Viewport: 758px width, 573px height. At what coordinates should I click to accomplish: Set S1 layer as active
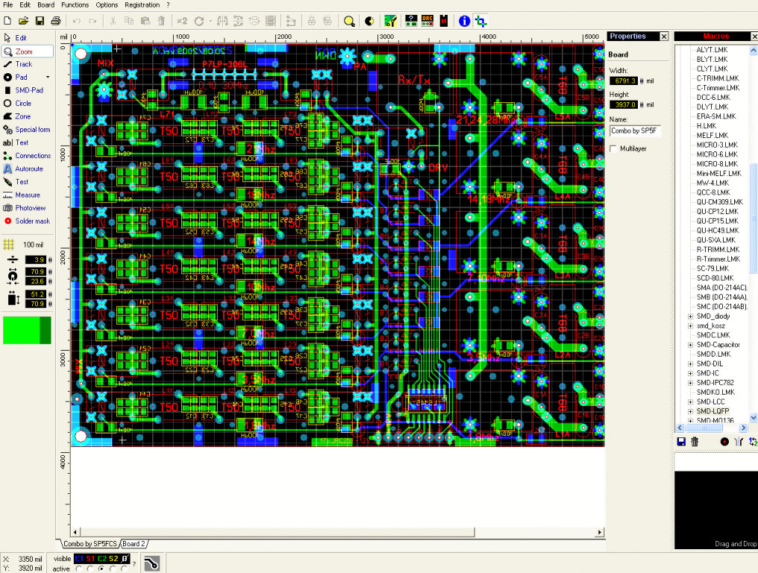coord(90,569)
